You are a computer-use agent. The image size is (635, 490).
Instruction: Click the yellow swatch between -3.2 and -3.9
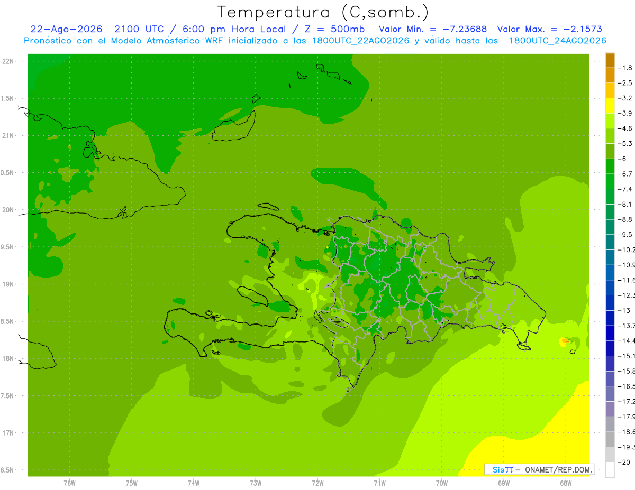(610, 106)
